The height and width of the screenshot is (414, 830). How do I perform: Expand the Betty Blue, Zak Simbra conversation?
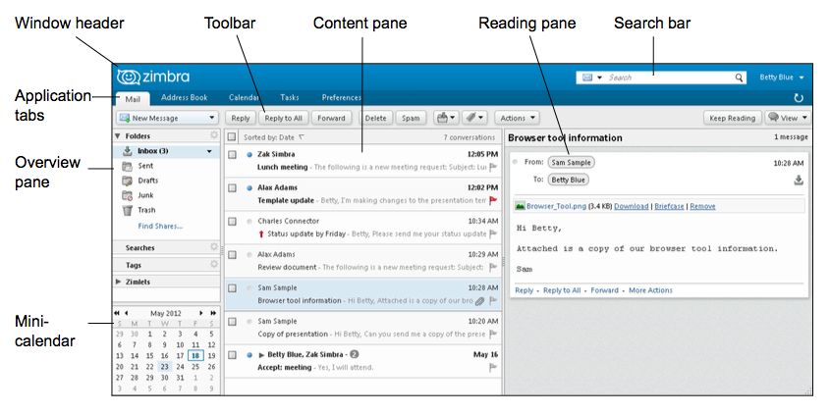pos(261,355)
